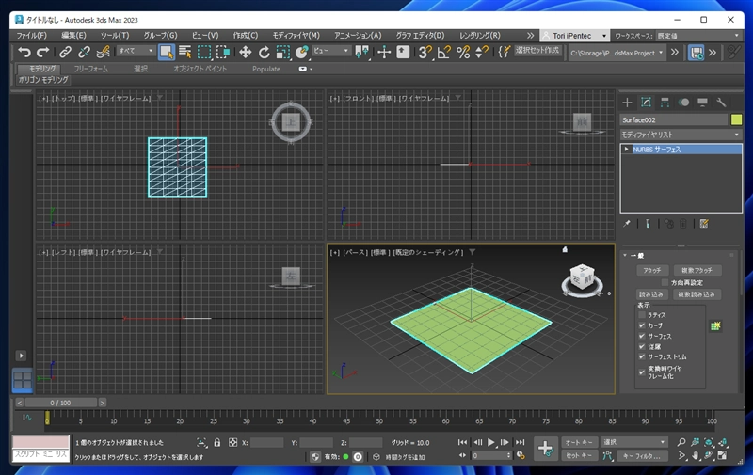Click the キー フィルタ... button
Screen dimensions: 753x475
coord(642,456)
